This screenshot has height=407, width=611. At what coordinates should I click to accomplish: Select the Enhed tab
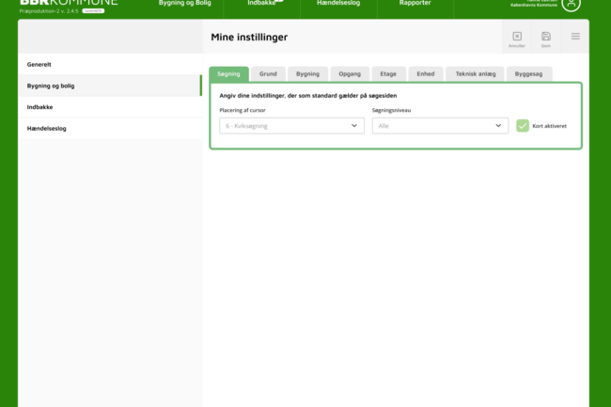point(426,73)
